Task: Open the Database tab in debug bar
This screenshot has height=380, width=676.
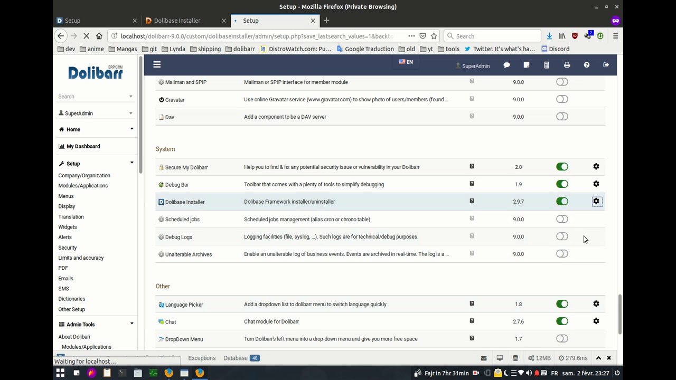Action: point(241,358)
